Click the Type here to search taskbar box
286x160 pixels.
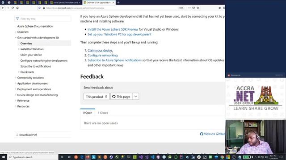click(x=33, y=157)
